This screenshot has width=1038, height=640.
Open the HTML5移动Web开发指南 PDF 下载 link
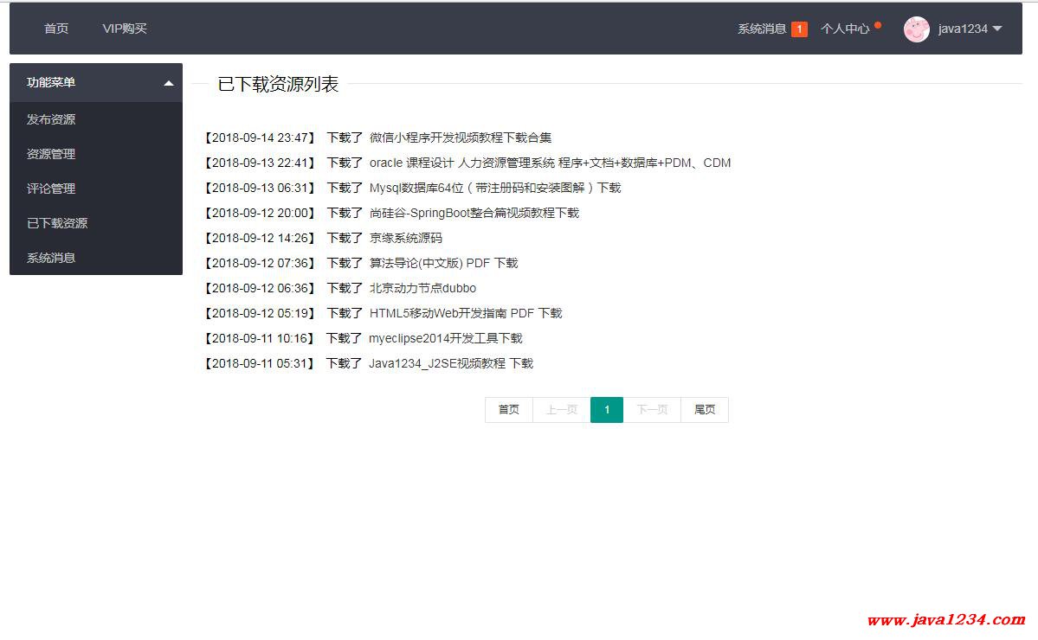(466, 313)
